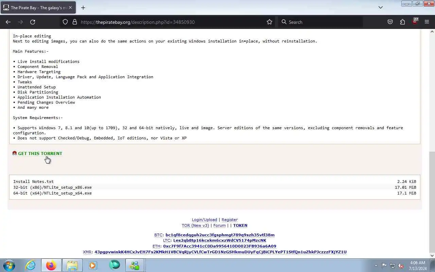Open the tracking protection shield icon
The width and height of the screenshot is (435, 272).
[x=65, y=22]
